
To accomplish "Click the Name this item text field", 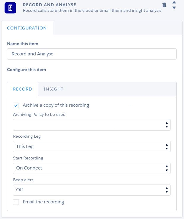I will point(92,54).
